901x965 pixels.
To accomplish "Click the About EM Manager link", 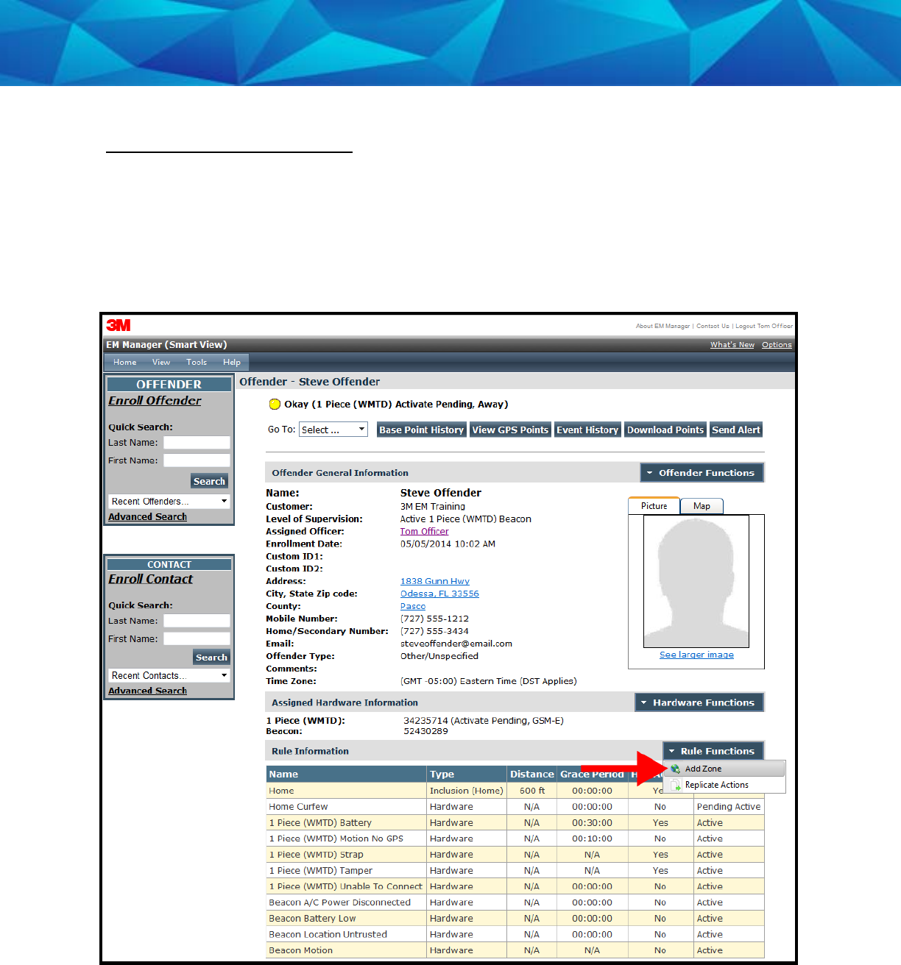I will point(662,326).
